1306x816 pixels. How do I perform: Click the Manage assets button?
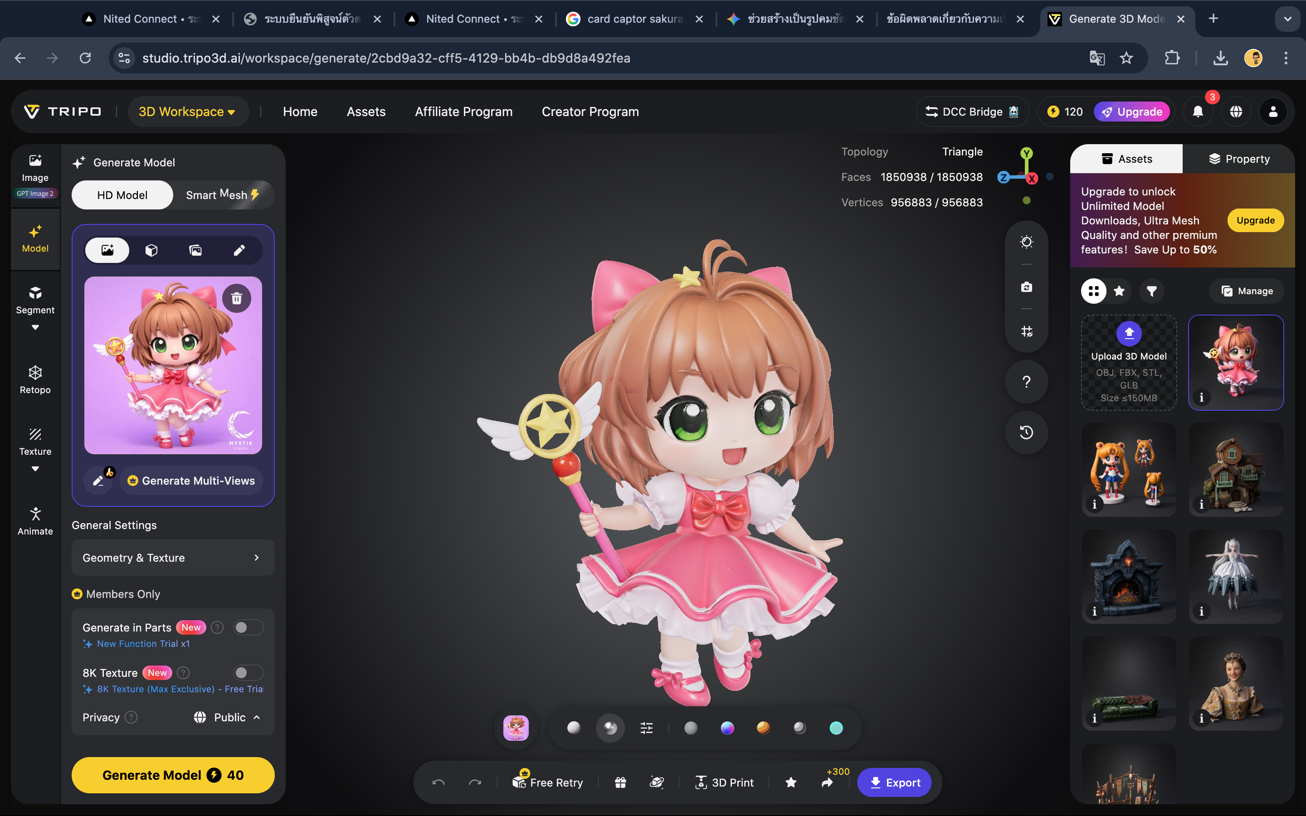[1247, 291]
